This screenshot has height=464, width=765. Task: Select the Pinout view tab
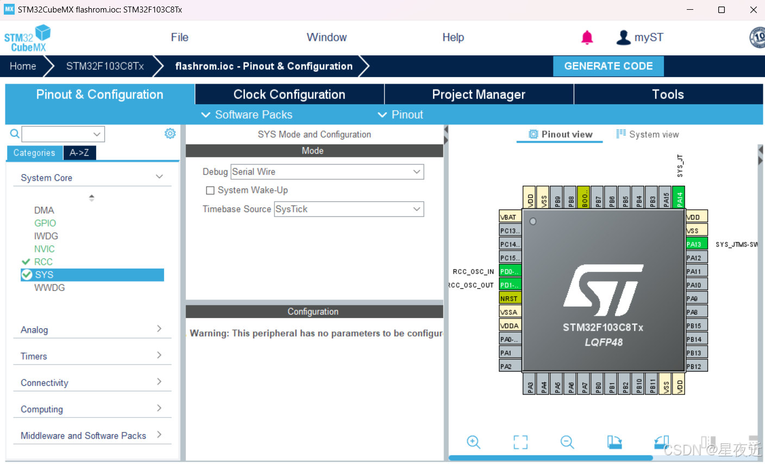[x=560, y=134]
